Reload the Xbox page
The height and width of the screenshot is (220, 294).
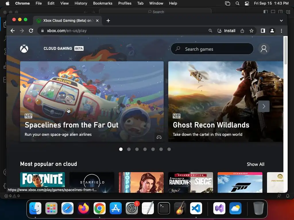pos(31,31)
